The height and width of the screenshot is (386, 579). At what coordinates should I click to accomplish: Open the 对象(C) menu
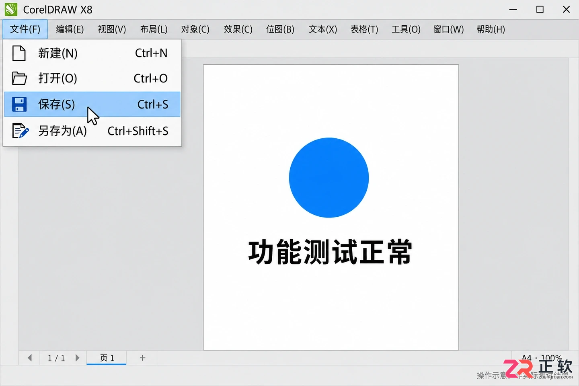195,29
